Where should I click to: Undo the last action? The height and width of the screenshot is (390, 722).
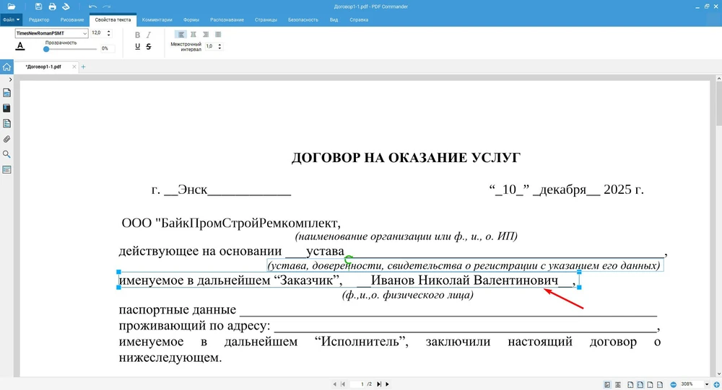pyautogui.click(x=92, y=6)
